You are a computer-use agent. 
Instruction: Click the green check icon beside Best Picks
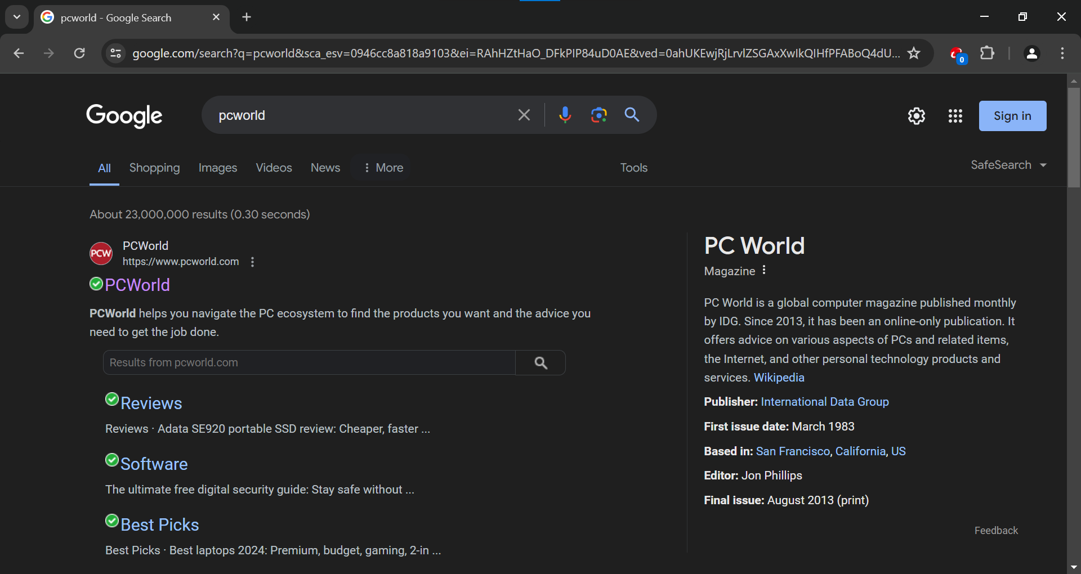pyautogui.click(x=112, y=521)
